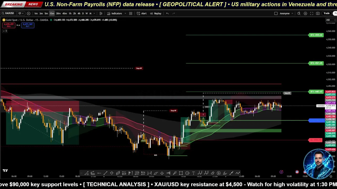Open the candlestick chart type selector
The height and width of the screenshot is (189, 337).
[101, 13]
